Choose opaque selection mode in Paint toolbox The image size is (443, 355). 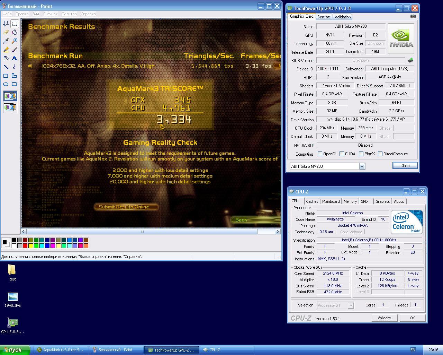tap(10, 96)
